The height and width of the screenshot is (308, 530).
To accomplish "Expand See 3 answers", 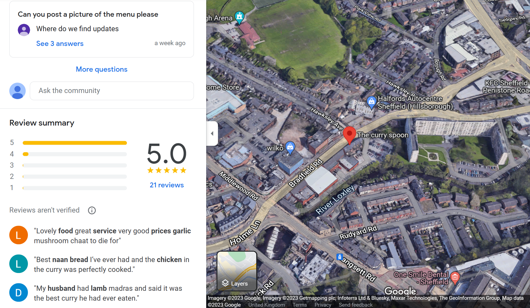I will coord(60,43).
